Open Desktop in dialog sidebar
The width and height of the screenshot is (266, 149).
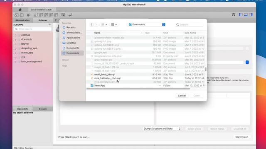tap(69, 43)
